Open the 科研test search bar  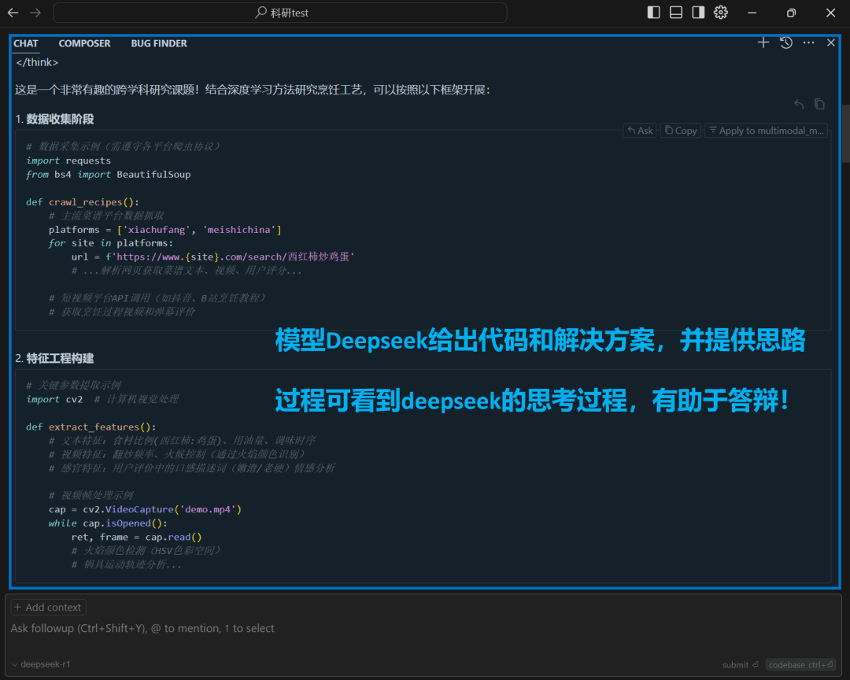coord(280,13)
